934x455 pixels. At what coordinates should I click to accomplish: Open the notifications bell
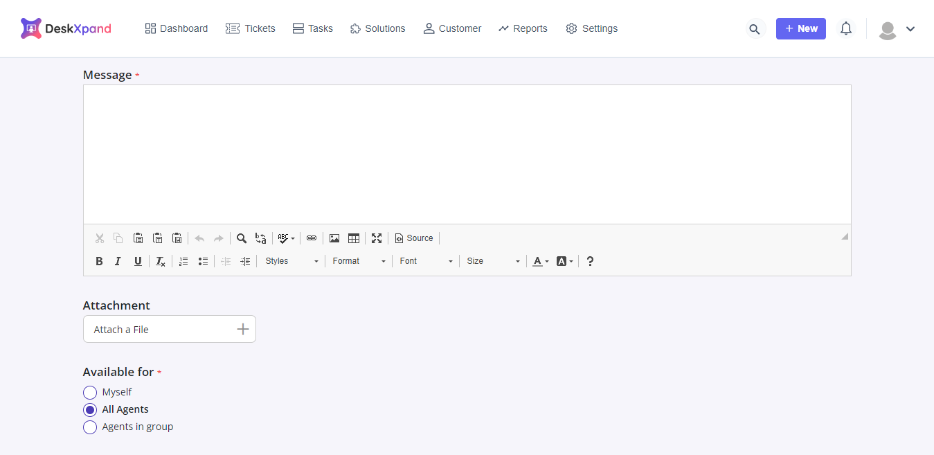[x=845, y=28]
